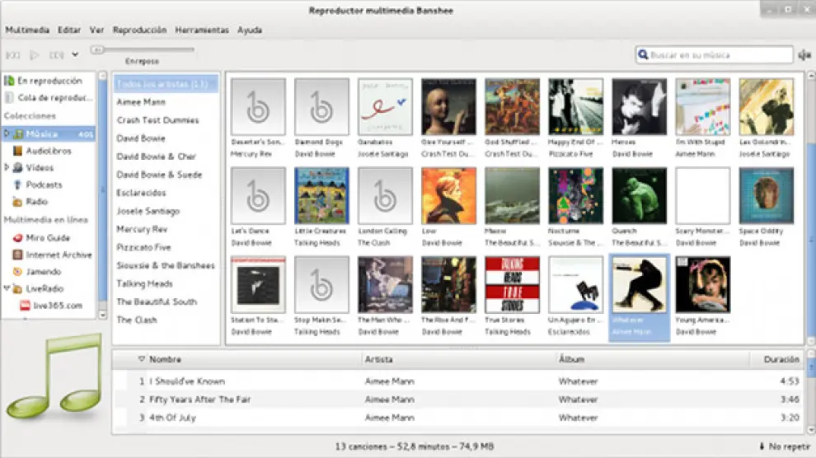Skip to next track button

click(x=56, y=55)
